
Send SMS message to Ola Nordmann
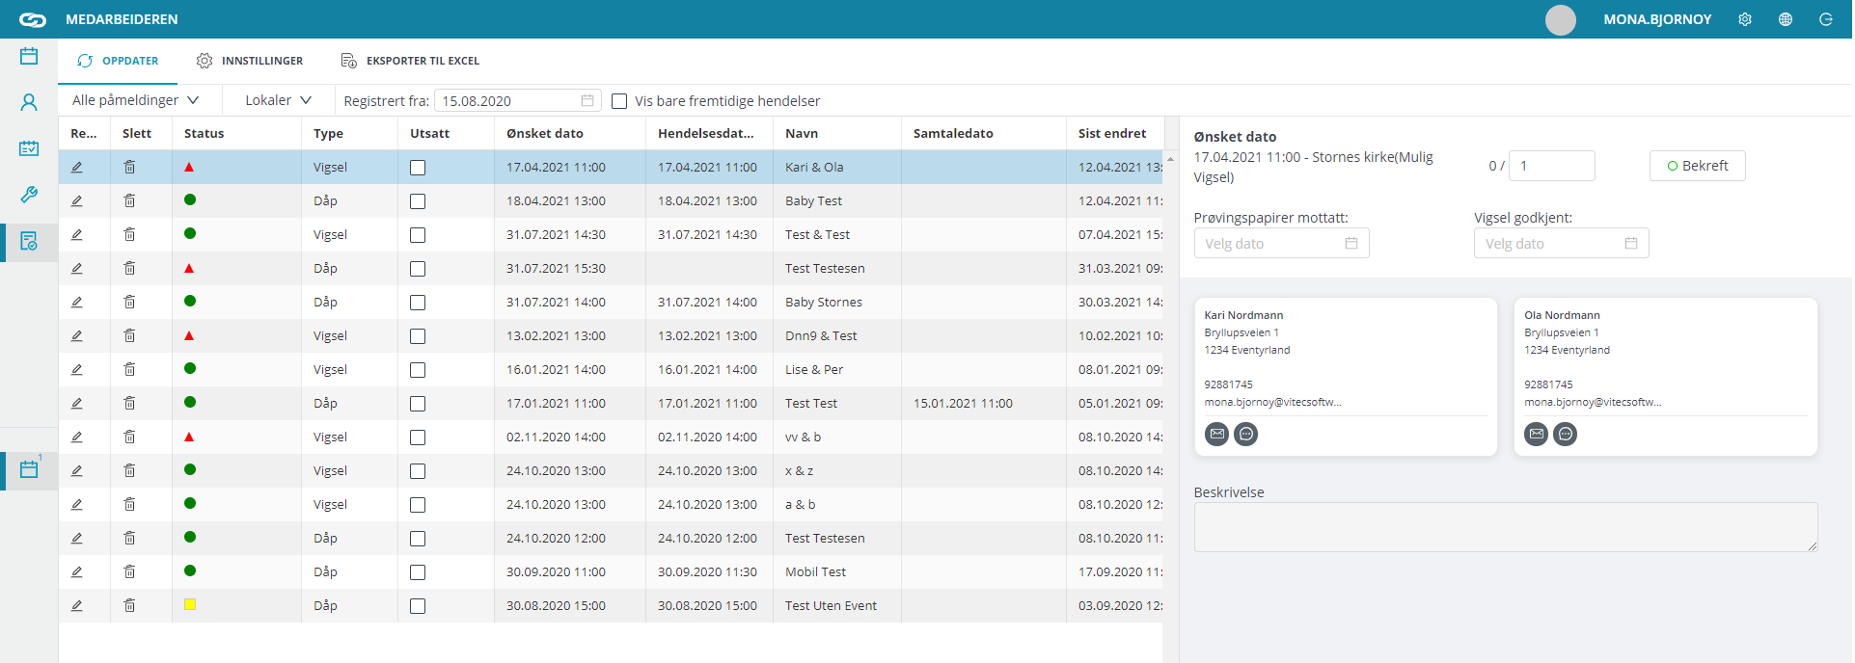[x=1566, y=435]
